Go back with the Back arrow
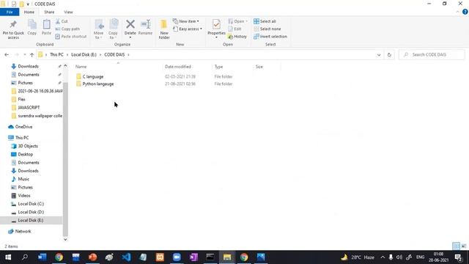 [x=7, y=55]
